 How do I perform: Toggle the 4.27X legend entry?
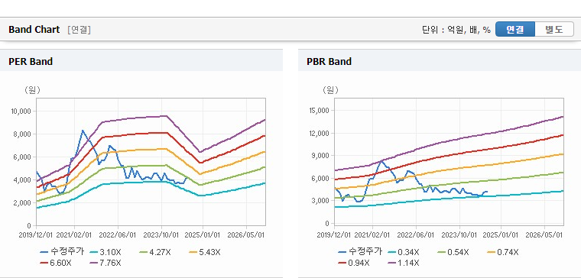click(x=155, y=253)
